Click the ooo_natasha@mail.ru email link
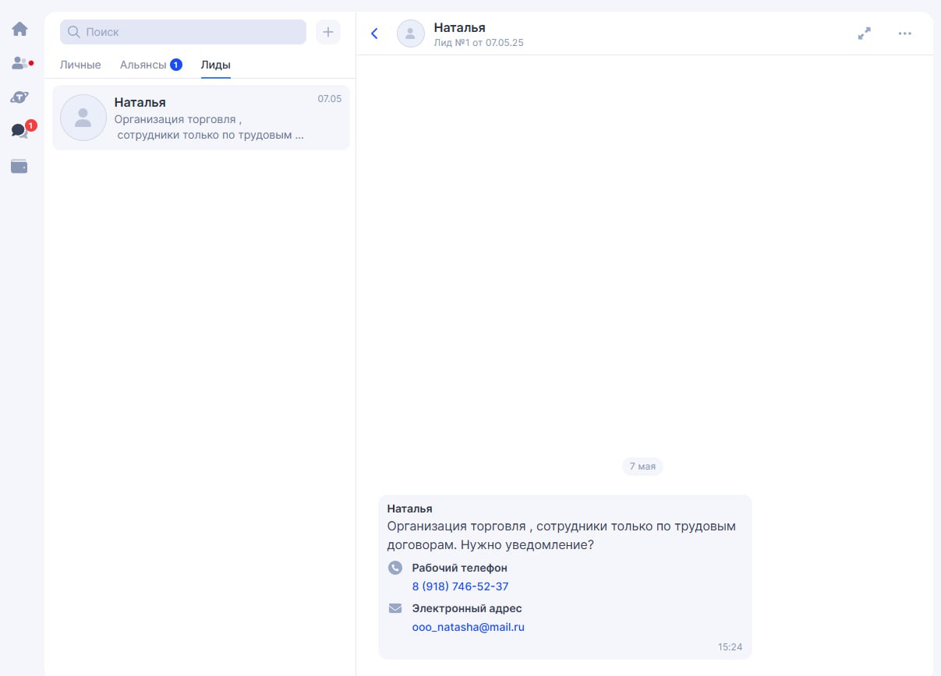941x676 pixels. (468, 627)
